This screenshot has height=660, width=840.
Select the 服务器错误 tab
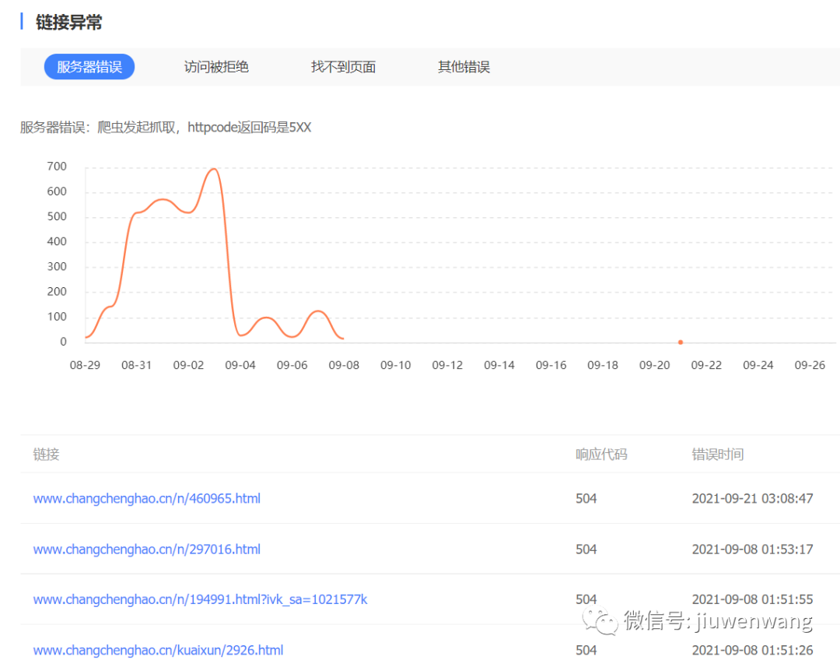[89, 67]
